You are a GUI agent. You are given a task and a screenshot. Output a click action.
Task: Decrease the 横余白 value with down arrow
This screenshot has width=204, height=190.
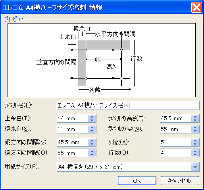coord(92,131)
